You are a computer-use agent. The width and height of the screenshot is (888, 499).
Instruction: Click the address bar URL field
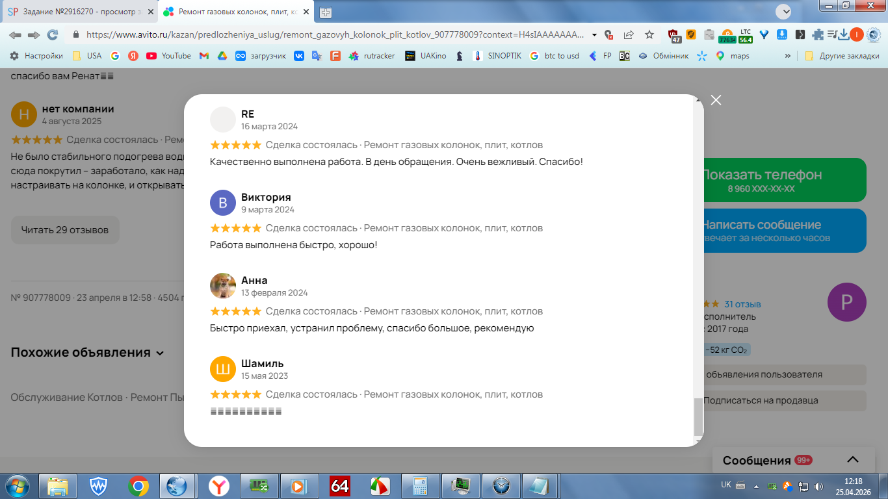[335, 34]
